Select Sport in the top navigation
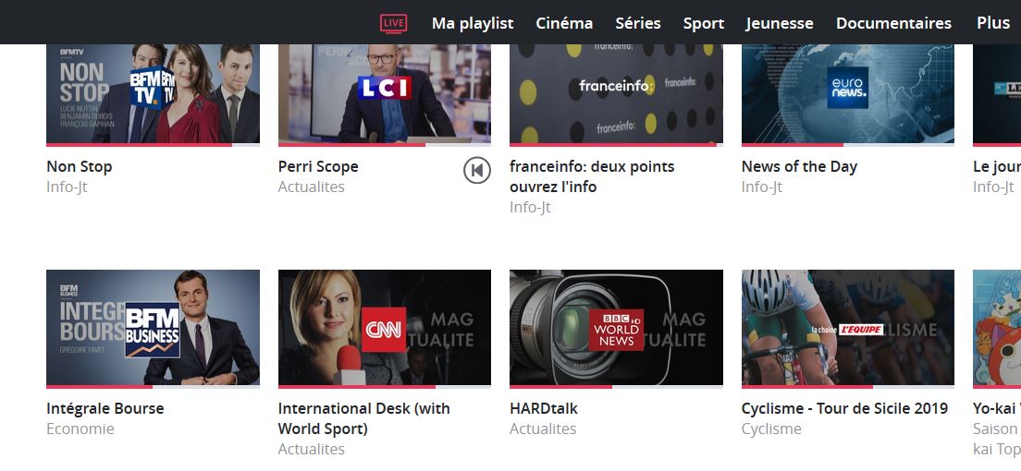The image size is (1021, 471). click(703, 23)
